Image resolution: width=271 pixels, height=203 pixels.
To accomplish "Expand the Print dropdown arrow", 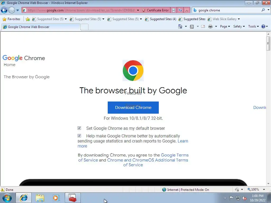I will pos(216,26).
